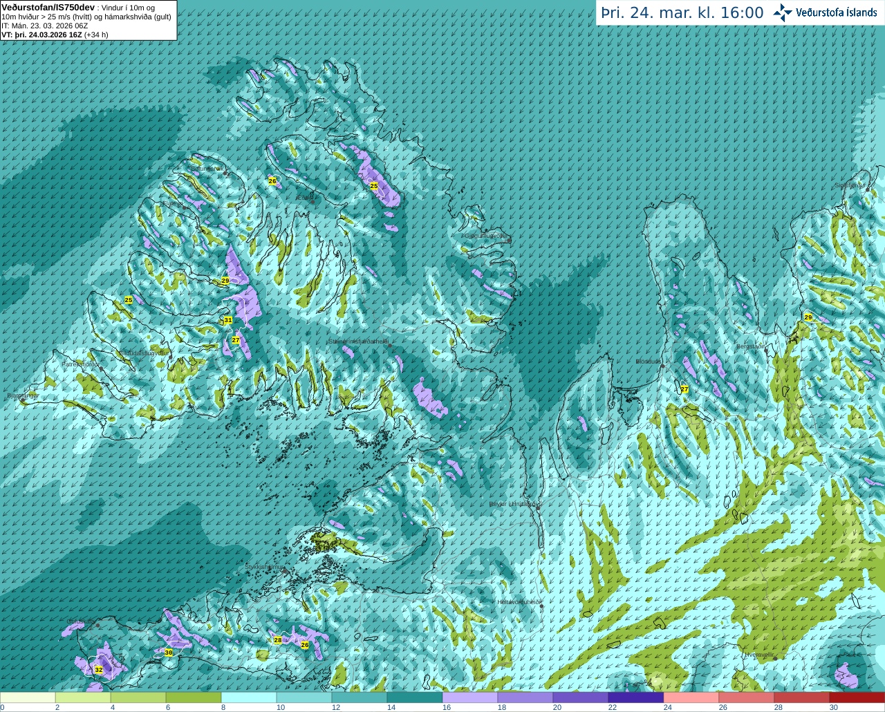Click the Steingrímsfjarðarheiði station label
Screen dimensions: 885x712
[x=358, y=341]
